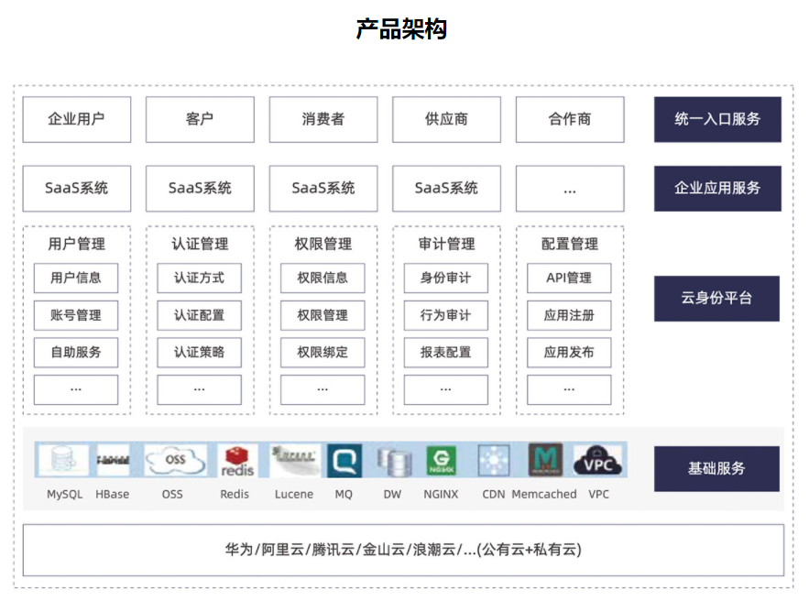Select the VPC network icon
This screenshot has height=612, width=809.
pyautogui.click(x=597, y=459)
